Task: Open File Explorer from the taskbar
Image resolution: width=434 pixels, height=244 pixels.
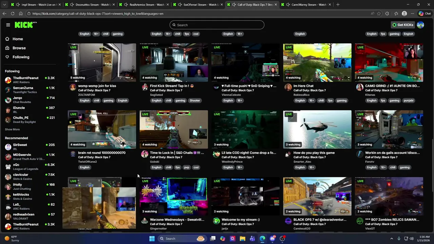Action: 242,239
